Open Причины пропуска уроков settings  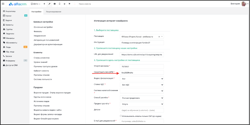45,66
